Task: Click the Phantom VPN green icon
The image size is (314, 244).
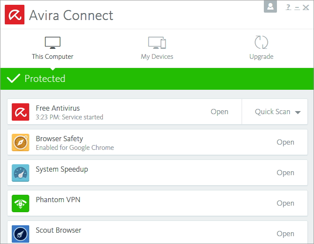Action: click(x=20, y=203)
